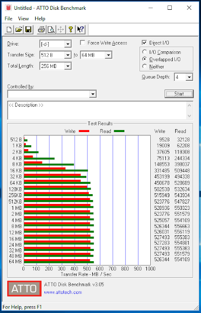The height and width of the screenshot is (313, 201).
Task: Click the window resize grip corner
Action: coord(197,308)
